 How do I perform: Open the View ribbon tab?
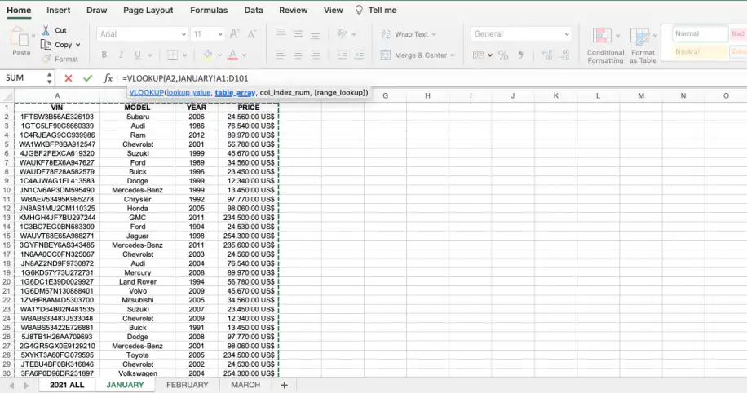333,10
